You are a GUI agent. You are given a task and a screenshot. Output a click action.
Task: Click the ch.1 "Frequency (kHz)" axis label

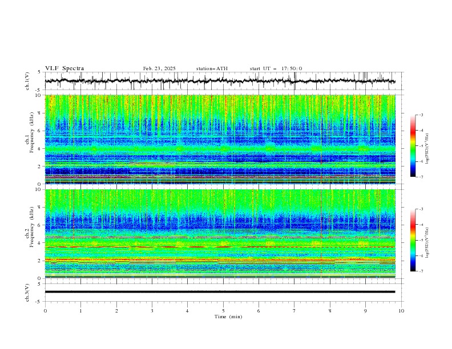click(32, 131)
